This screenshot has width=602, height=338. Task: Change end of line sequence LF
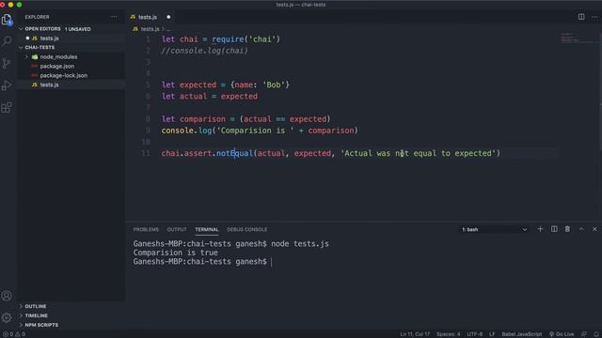pyautogui.click(x=492, y=334)
